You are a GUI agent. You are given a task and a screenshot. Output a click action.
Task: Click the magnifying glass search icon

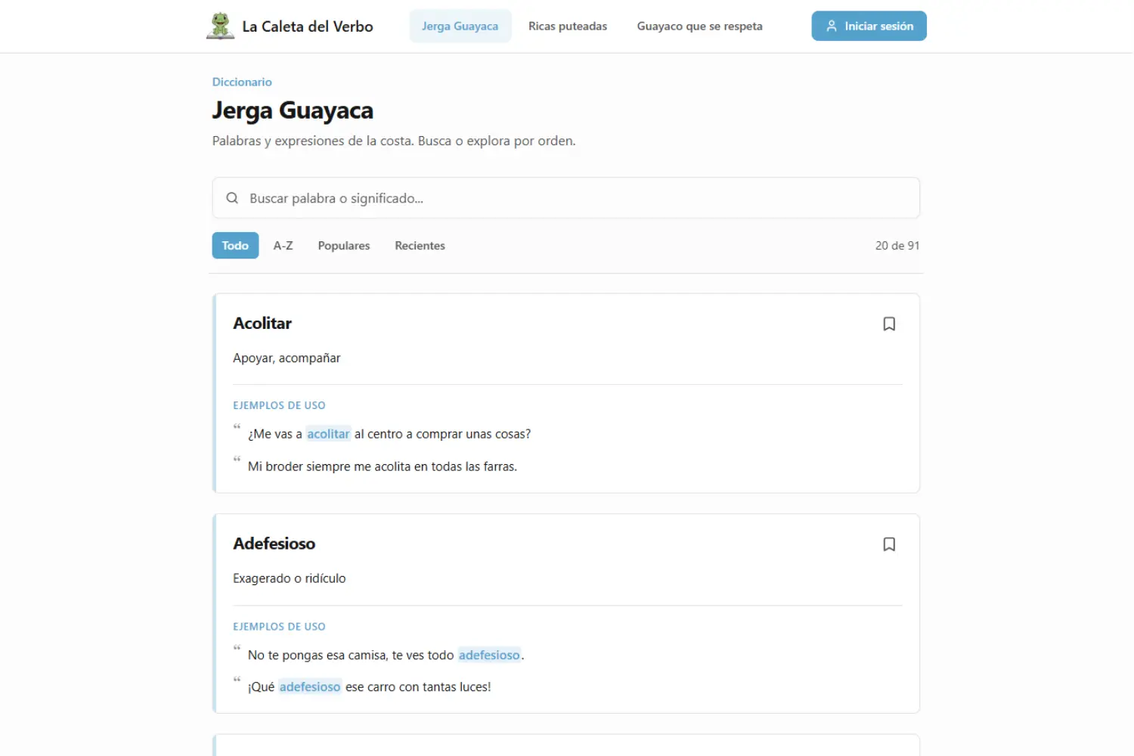[232, 197]
